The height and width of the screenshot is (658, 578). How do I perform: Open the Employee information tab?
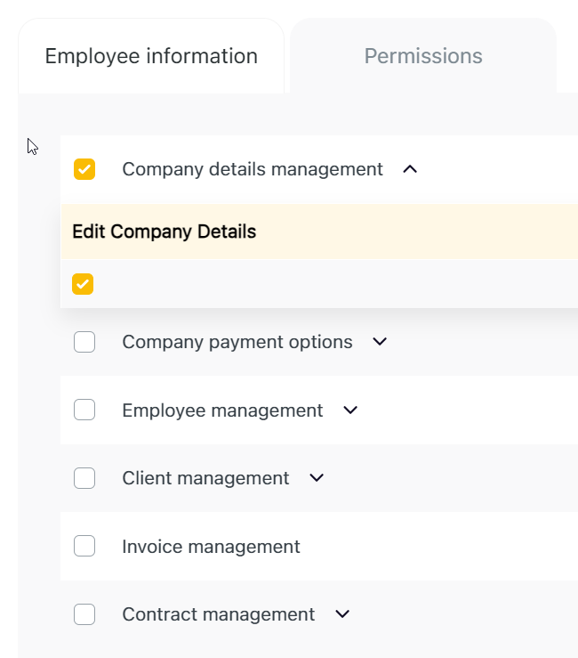151,56
